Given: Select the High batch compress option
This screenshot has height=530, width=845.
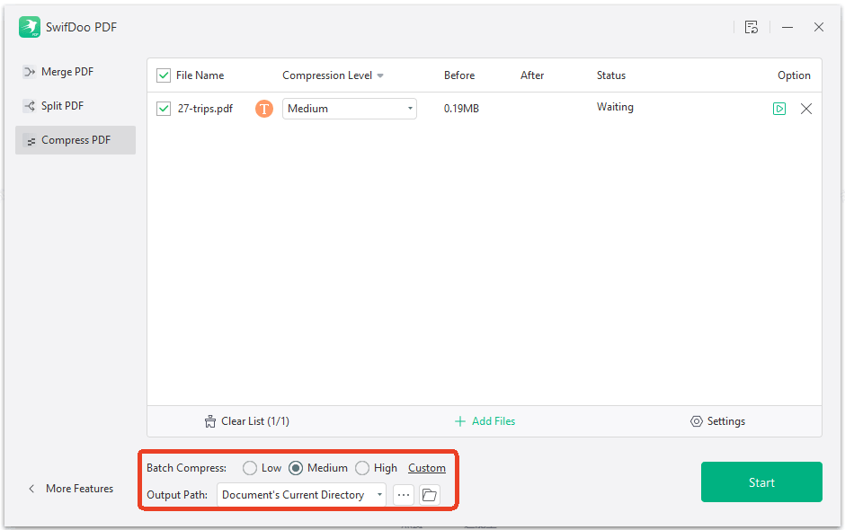Looking at the screenshot, I should click(x=362, y=468).
